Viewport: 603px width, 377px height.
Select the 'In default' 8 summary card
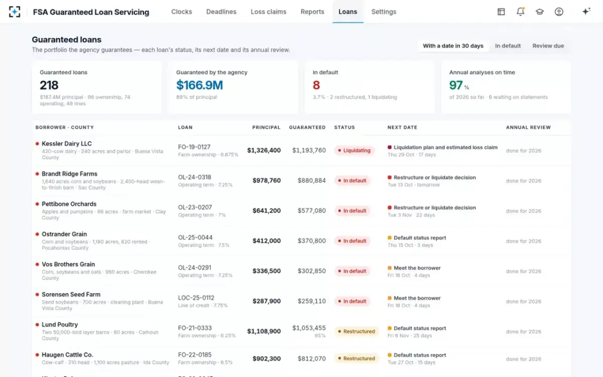[x=369, y=87]
